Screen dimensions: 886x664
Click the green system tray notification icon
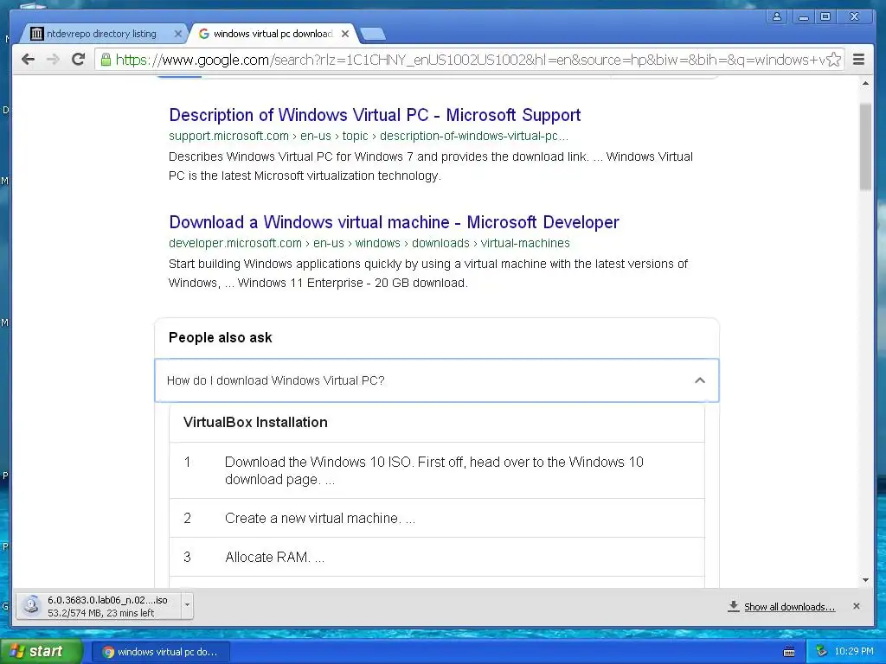pos(821,652)
